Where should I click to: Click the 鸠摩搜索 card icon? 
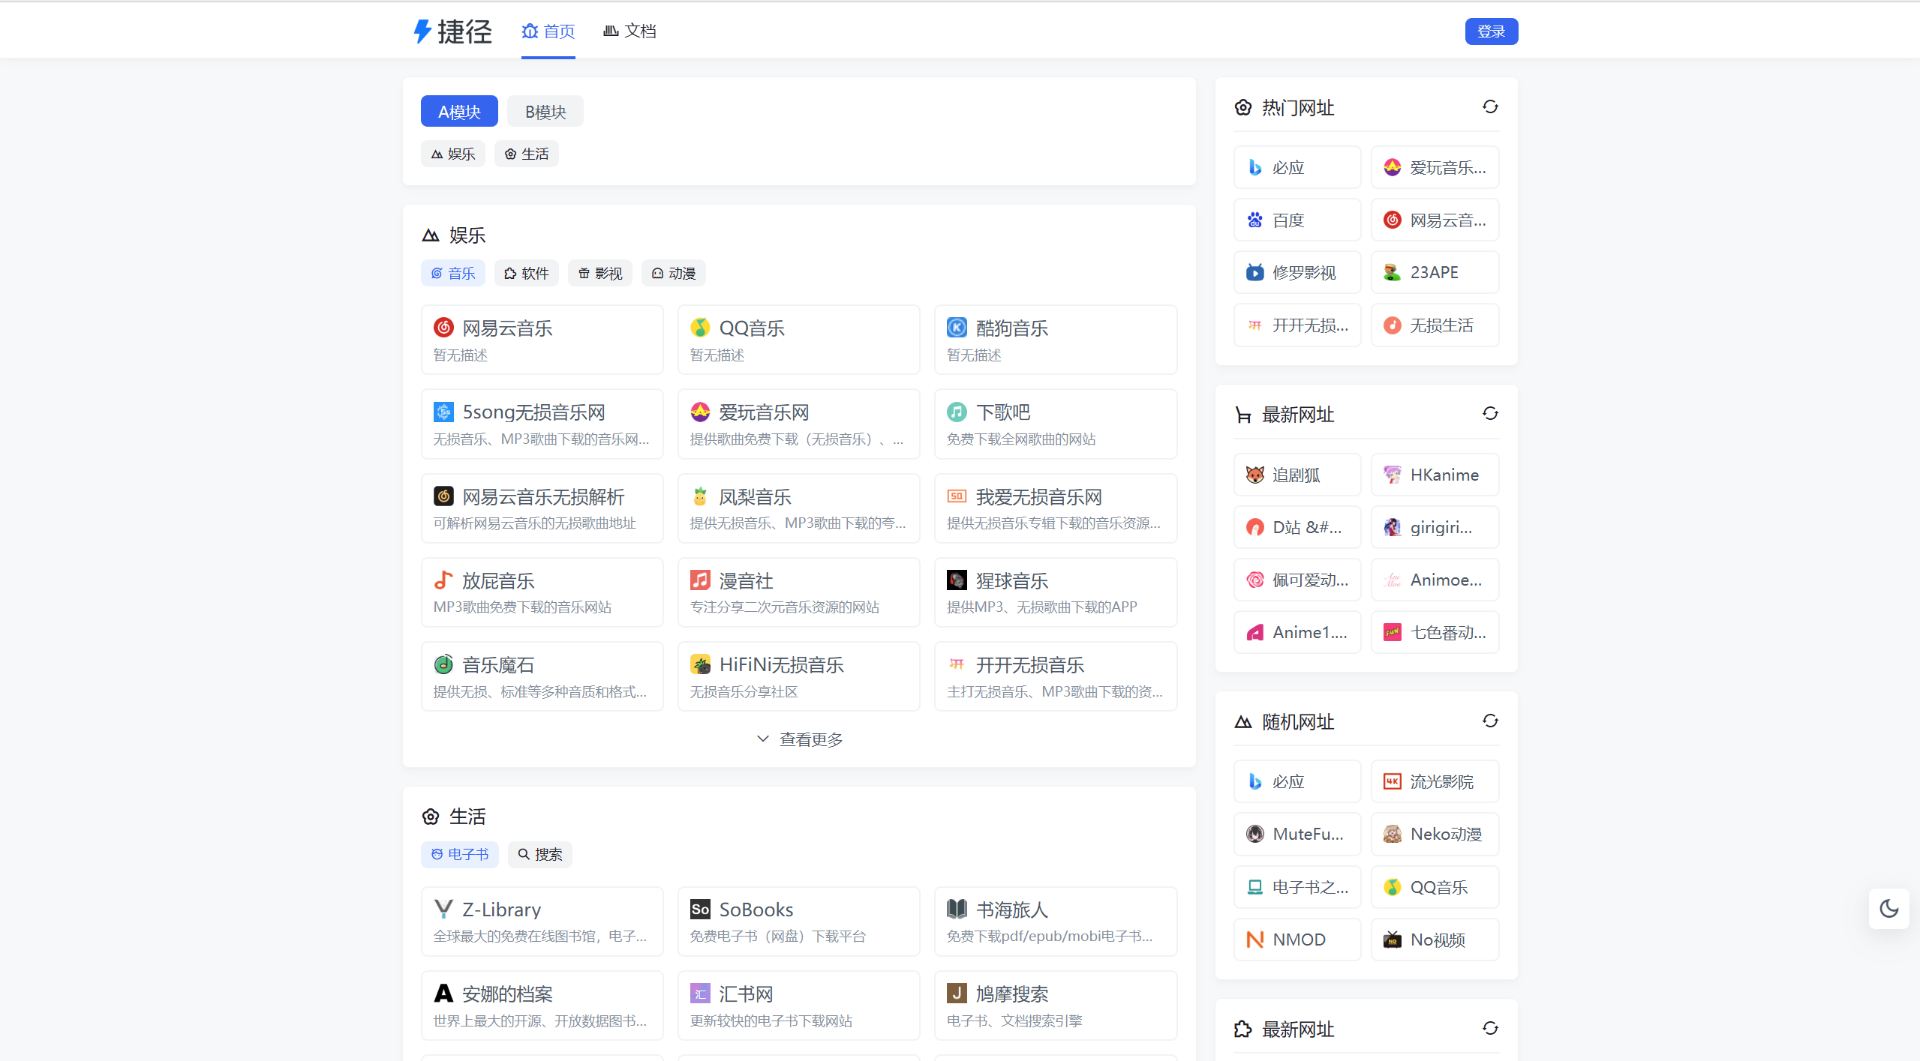pyautogui.click(x=957, y=994)
